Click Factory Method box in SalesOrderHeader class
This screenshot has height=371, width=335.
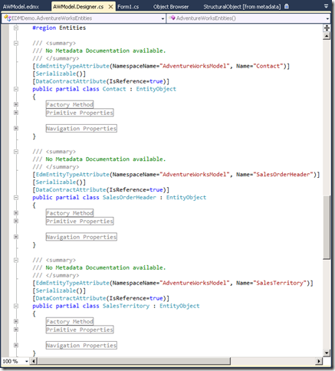70,213
